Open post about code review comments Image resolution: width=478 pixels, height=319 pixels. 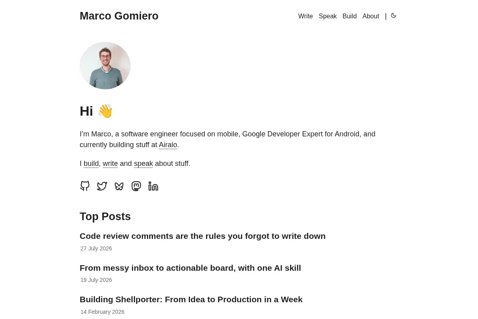click(203, 236)
